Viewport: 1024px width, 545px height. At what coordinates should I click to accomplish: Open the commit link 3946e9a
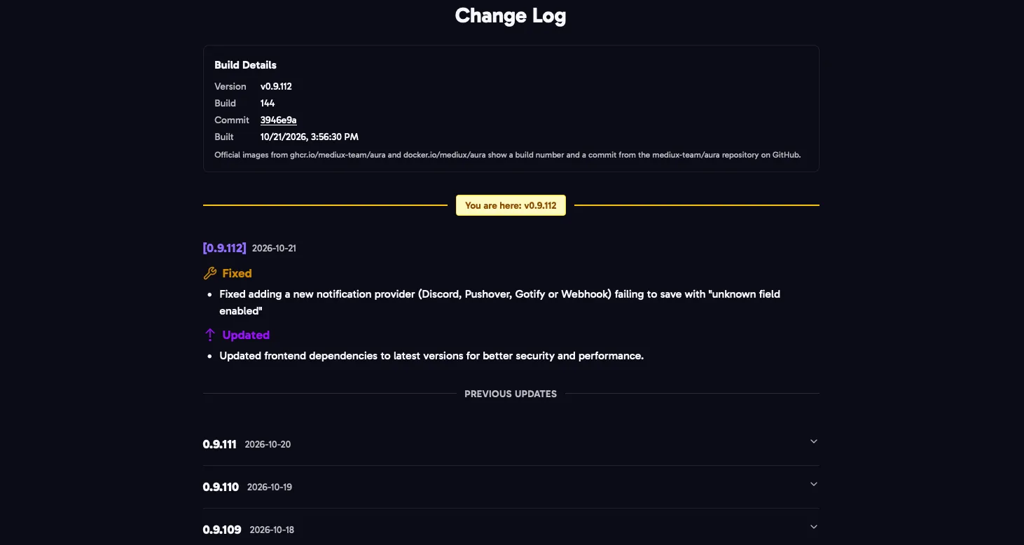coord(278,120)
